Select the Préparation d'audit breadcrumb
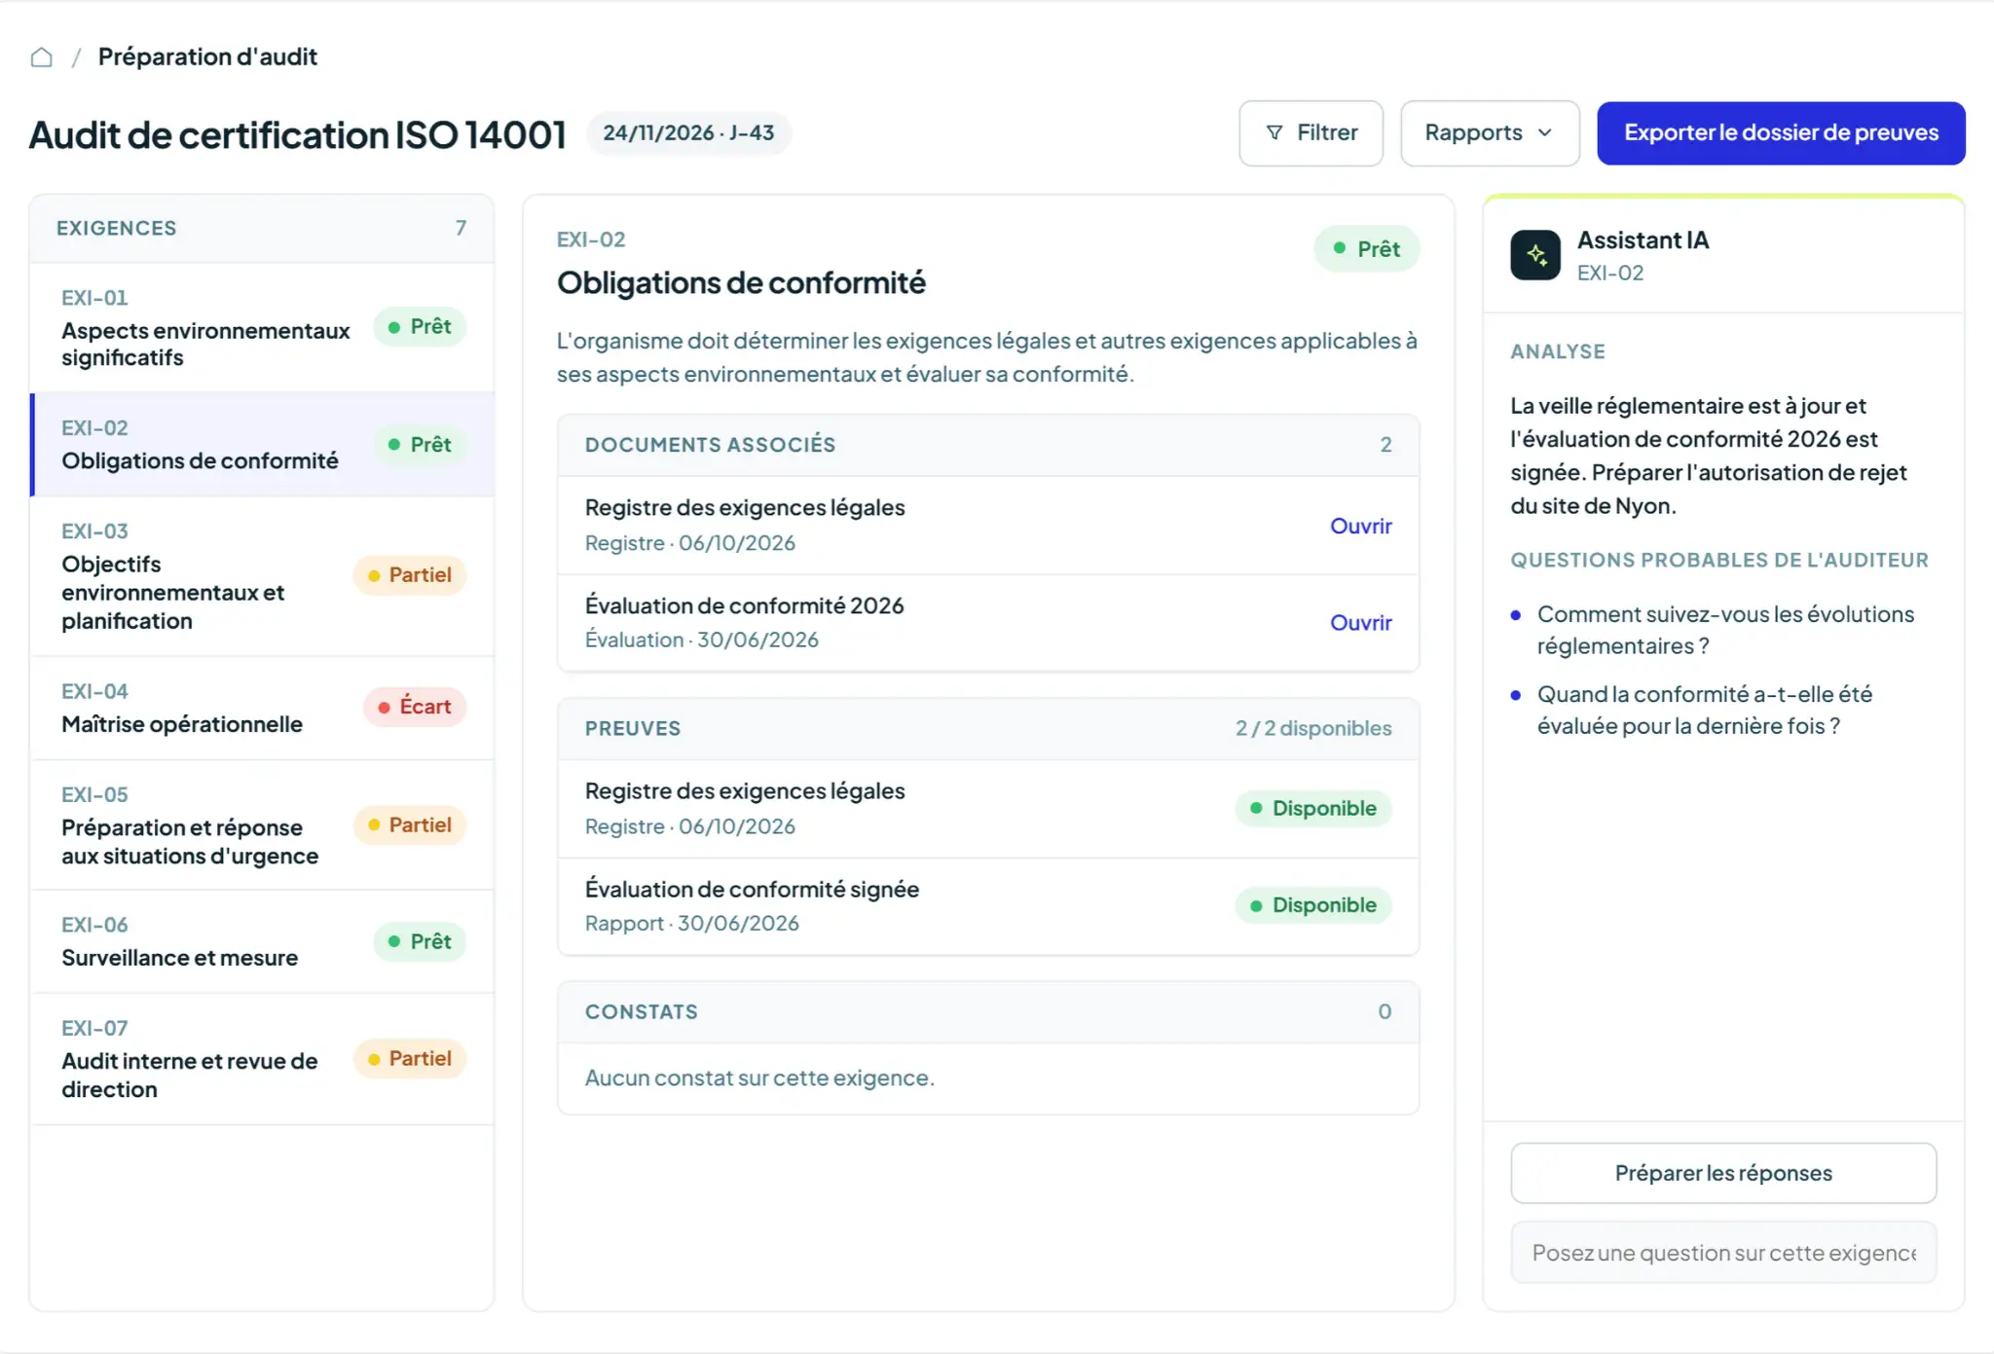Screen dimensions: 1994x1354 coord(207,57)
